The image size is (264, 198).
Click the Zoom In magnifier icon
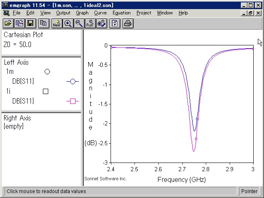[x=68, y=24]
